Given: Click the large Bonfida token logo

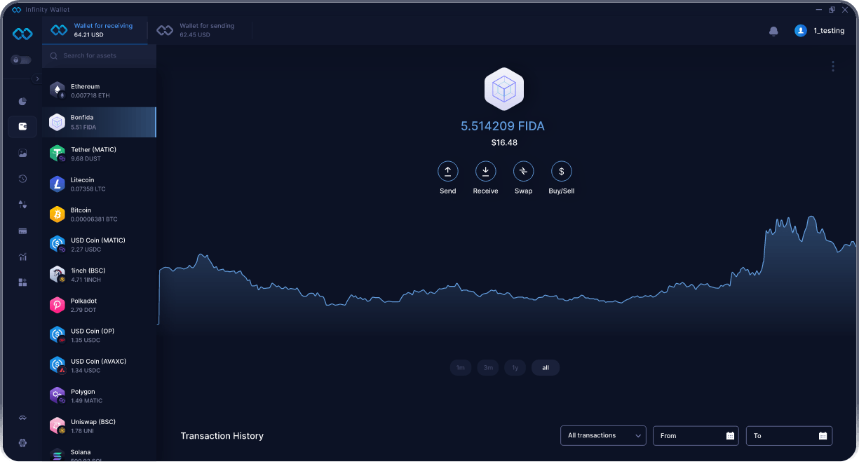Looking at the screenshot, I should click(503, 89).
